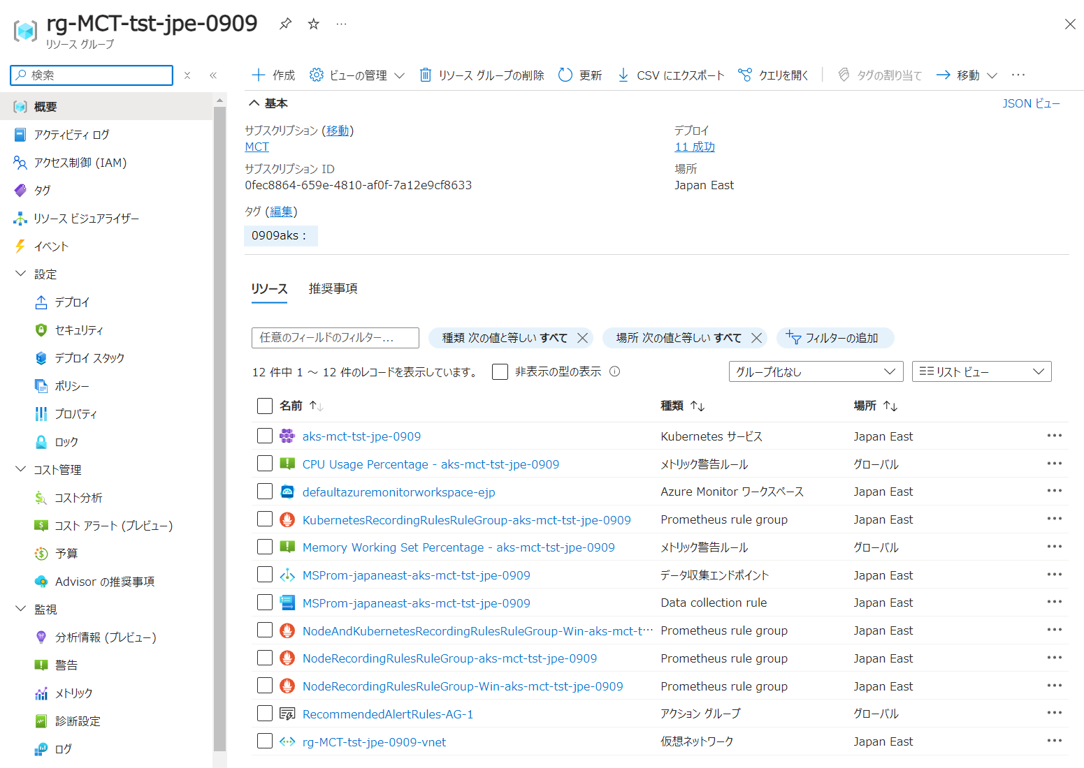Viewport: 1084px width, 768px height.
Task: Open row menu for aks-mct-tst-jpe-0909
Action: click(1054, 436)
